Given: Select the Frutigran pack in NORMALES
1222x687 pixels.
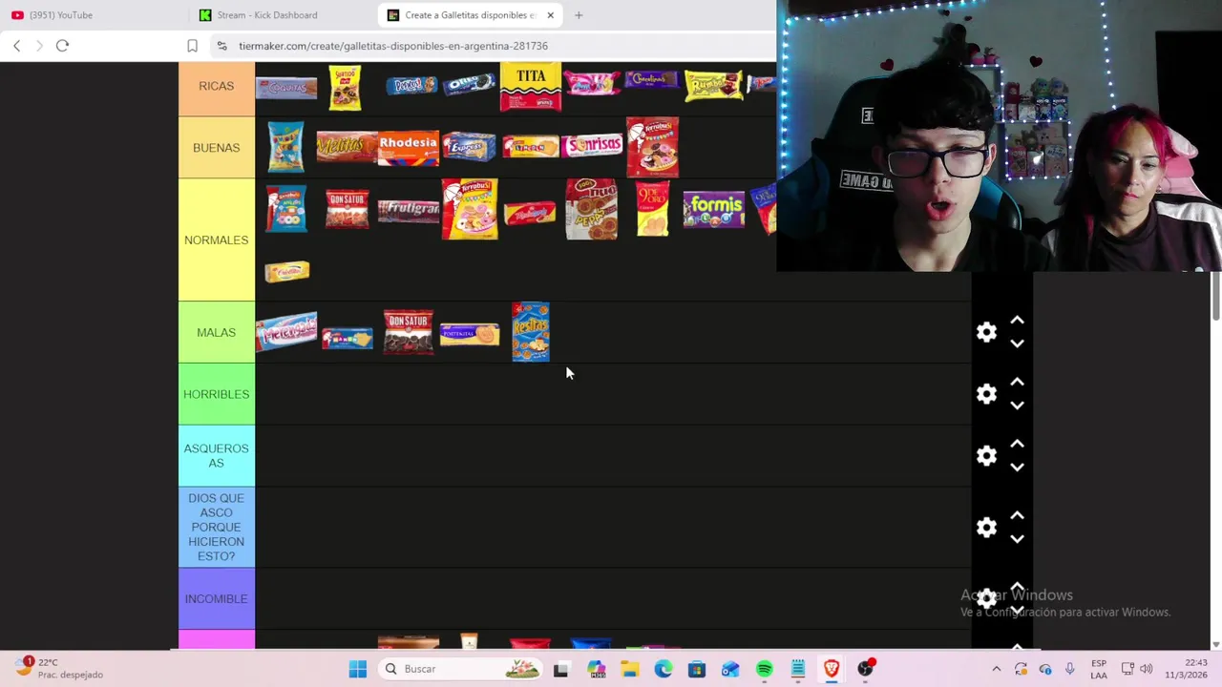Looking at the screenshot, I should [409, 211].
